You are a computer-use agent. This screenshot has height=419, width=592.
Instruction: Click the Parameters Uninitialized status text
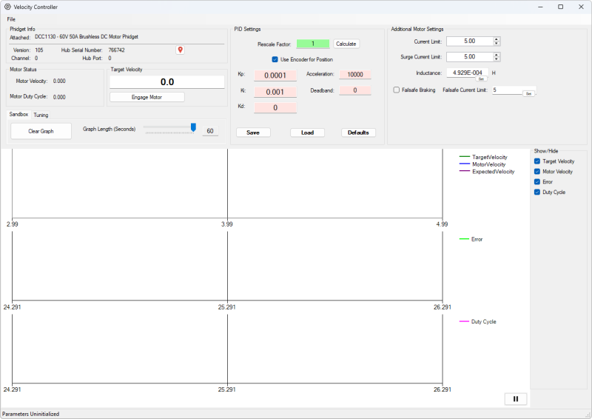[31, 414]
